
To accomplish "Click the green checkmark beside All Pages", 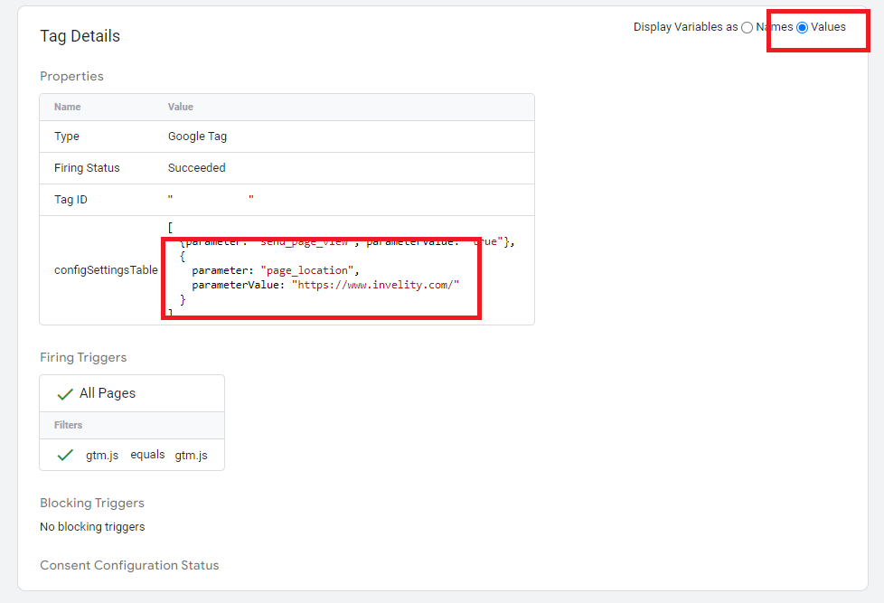I will [65, 394].
